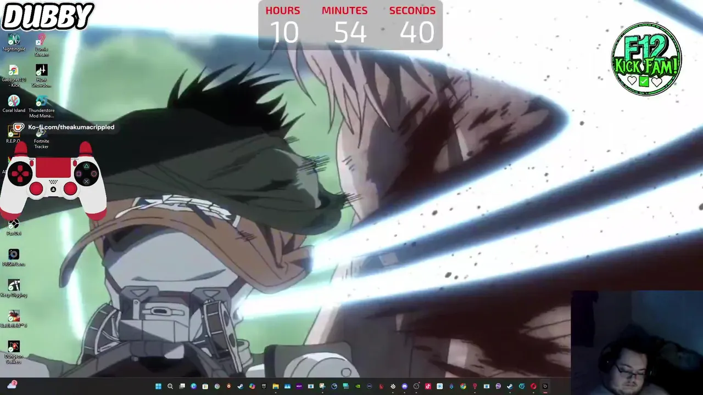Open the NVIDIA app taskbar icon
The width and height of the screenshot is (703, 395).
point(358,386)
